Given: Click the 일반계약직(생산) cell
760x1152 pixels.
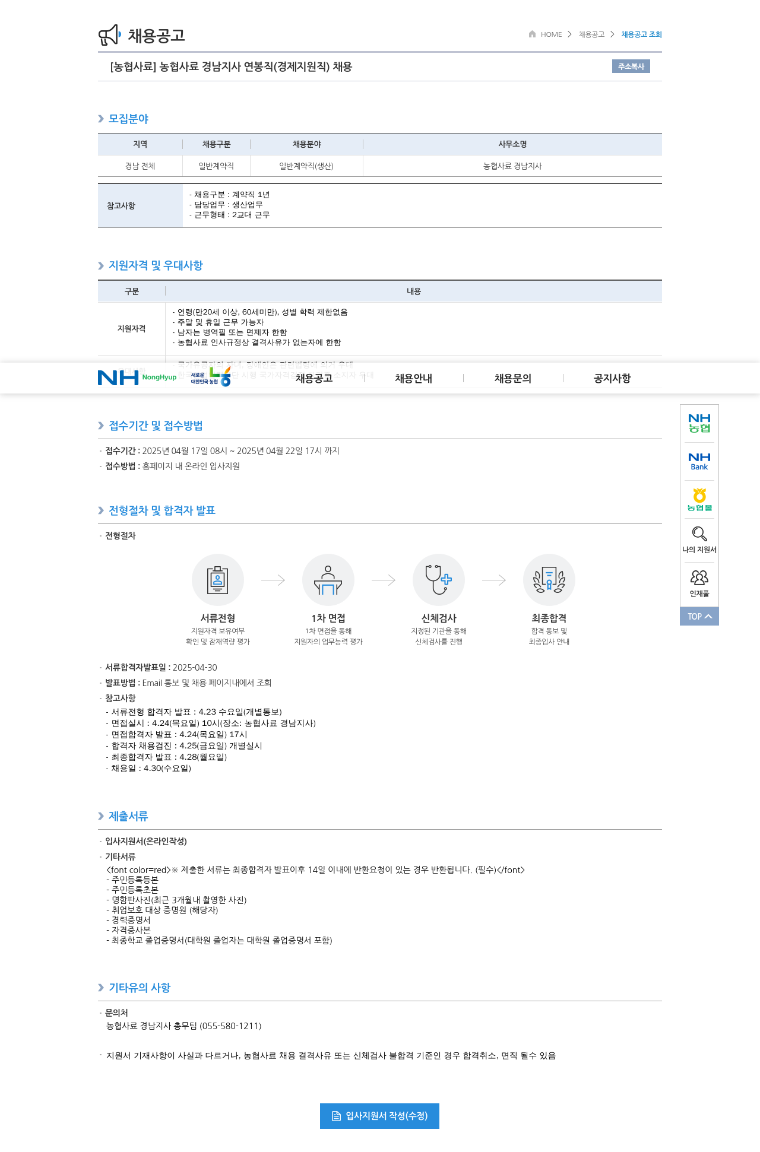Looking at the screenshot, I should point(306,166).
